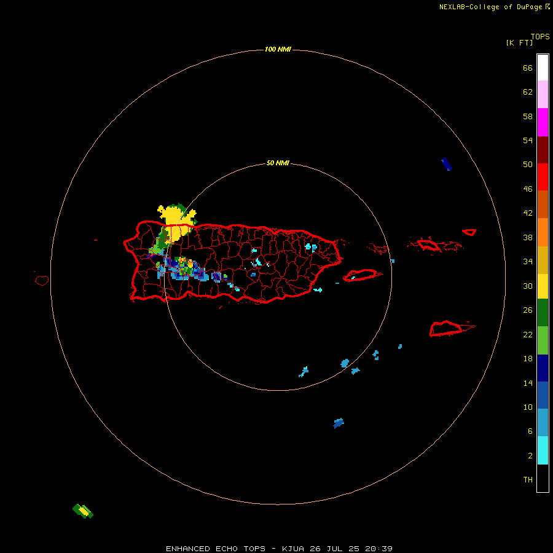
Task: Click the 50 NMI range ring label
Action: [x=278, y=163]
